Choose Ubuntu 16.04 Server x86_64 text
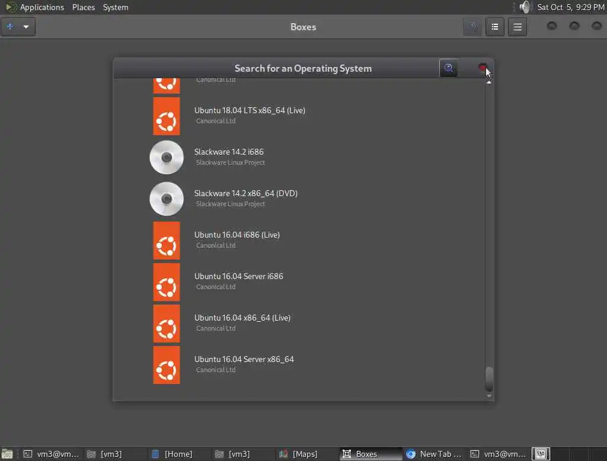This screenshot has width=607, height=461. click(244, 359)
